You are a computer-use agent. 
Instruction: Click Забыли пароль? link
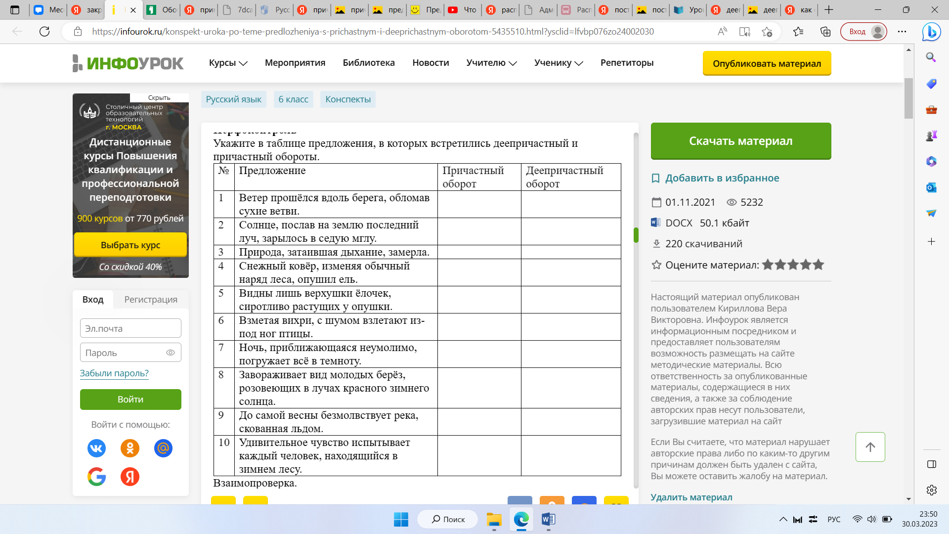(x=114, y=373)
